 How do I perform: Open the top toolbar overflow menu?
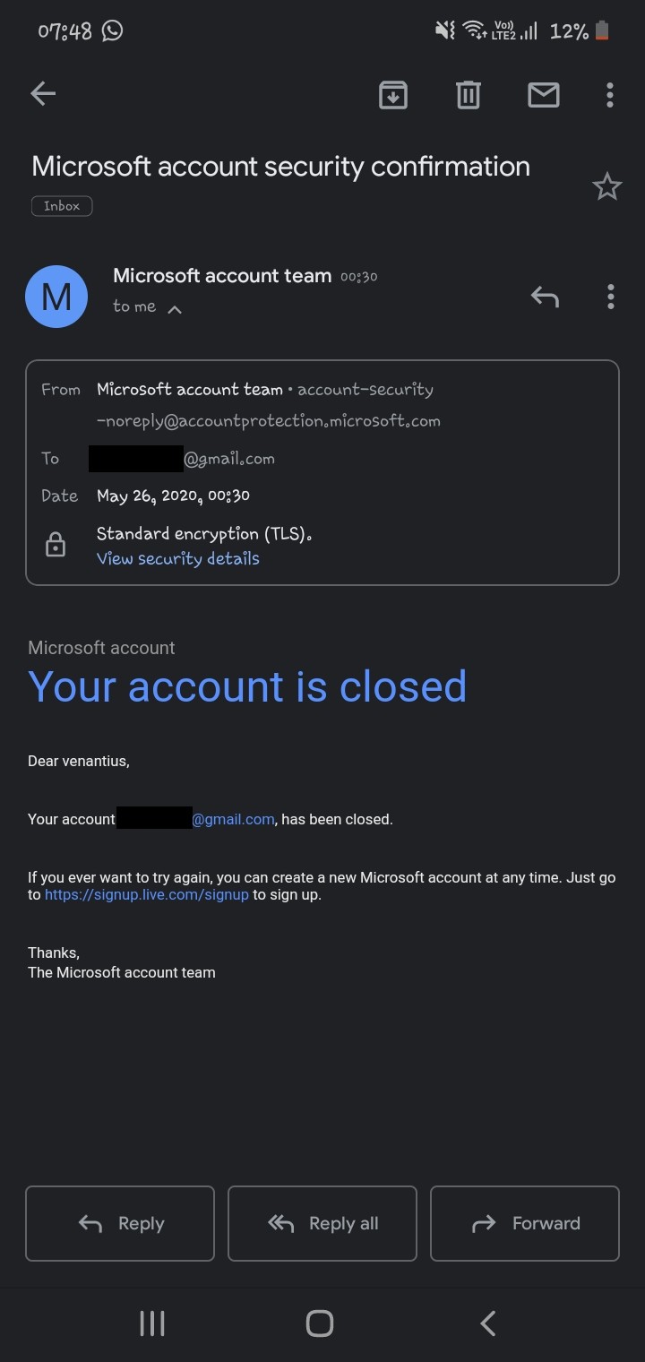click(x=610, y=94)
